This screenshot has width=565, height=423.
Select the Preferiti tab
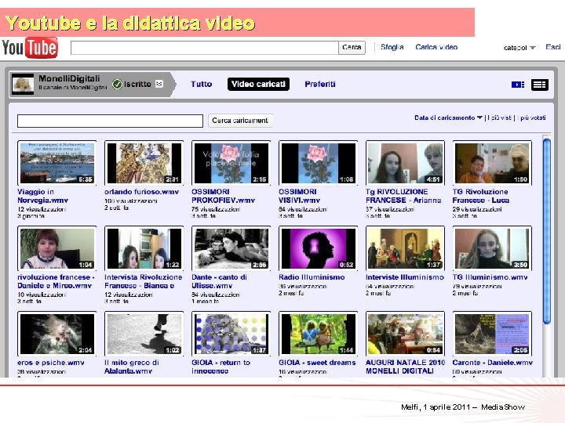(x=320, y=84)
